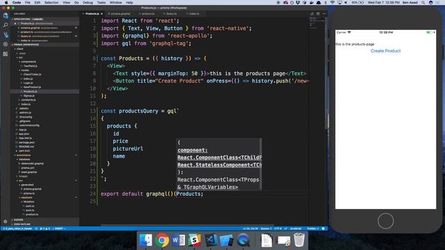Open NewProduct.js in the explorer

pyautogui.click(x=32, y=87)
